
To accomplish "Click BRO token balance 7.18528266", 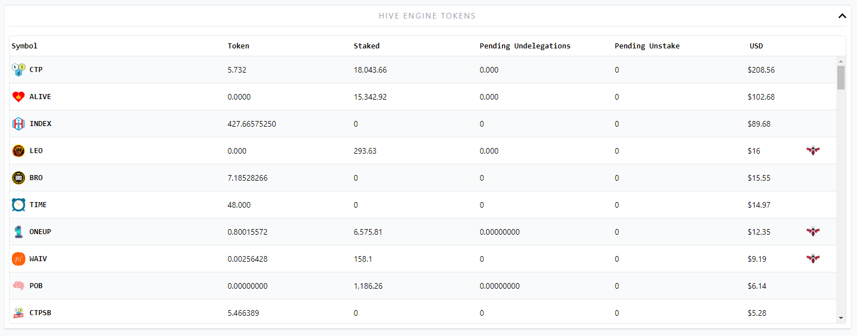I will point(248,178).
